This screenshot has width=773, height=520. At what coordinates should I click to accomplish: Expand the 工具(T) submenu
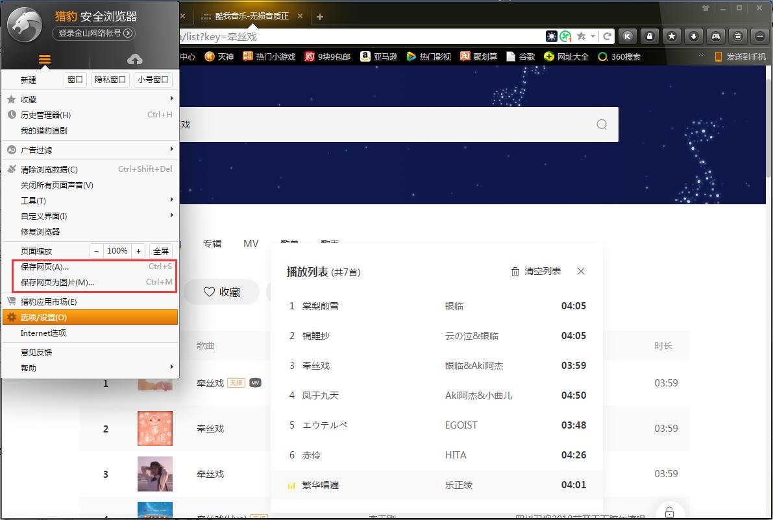(x=171, y=200)
